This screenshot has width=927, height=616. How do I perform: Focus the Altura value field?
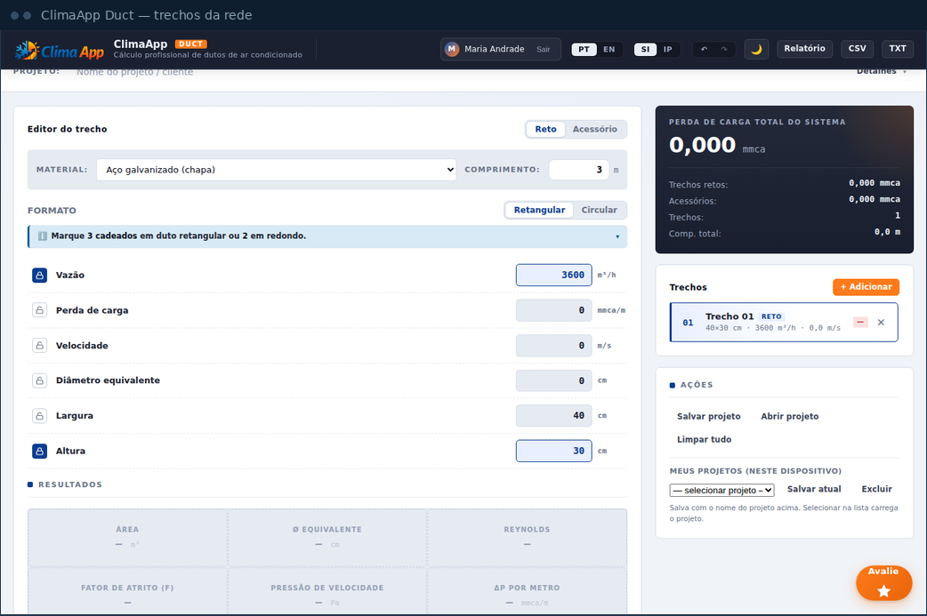pyautogui.click(x=554, y=452)
